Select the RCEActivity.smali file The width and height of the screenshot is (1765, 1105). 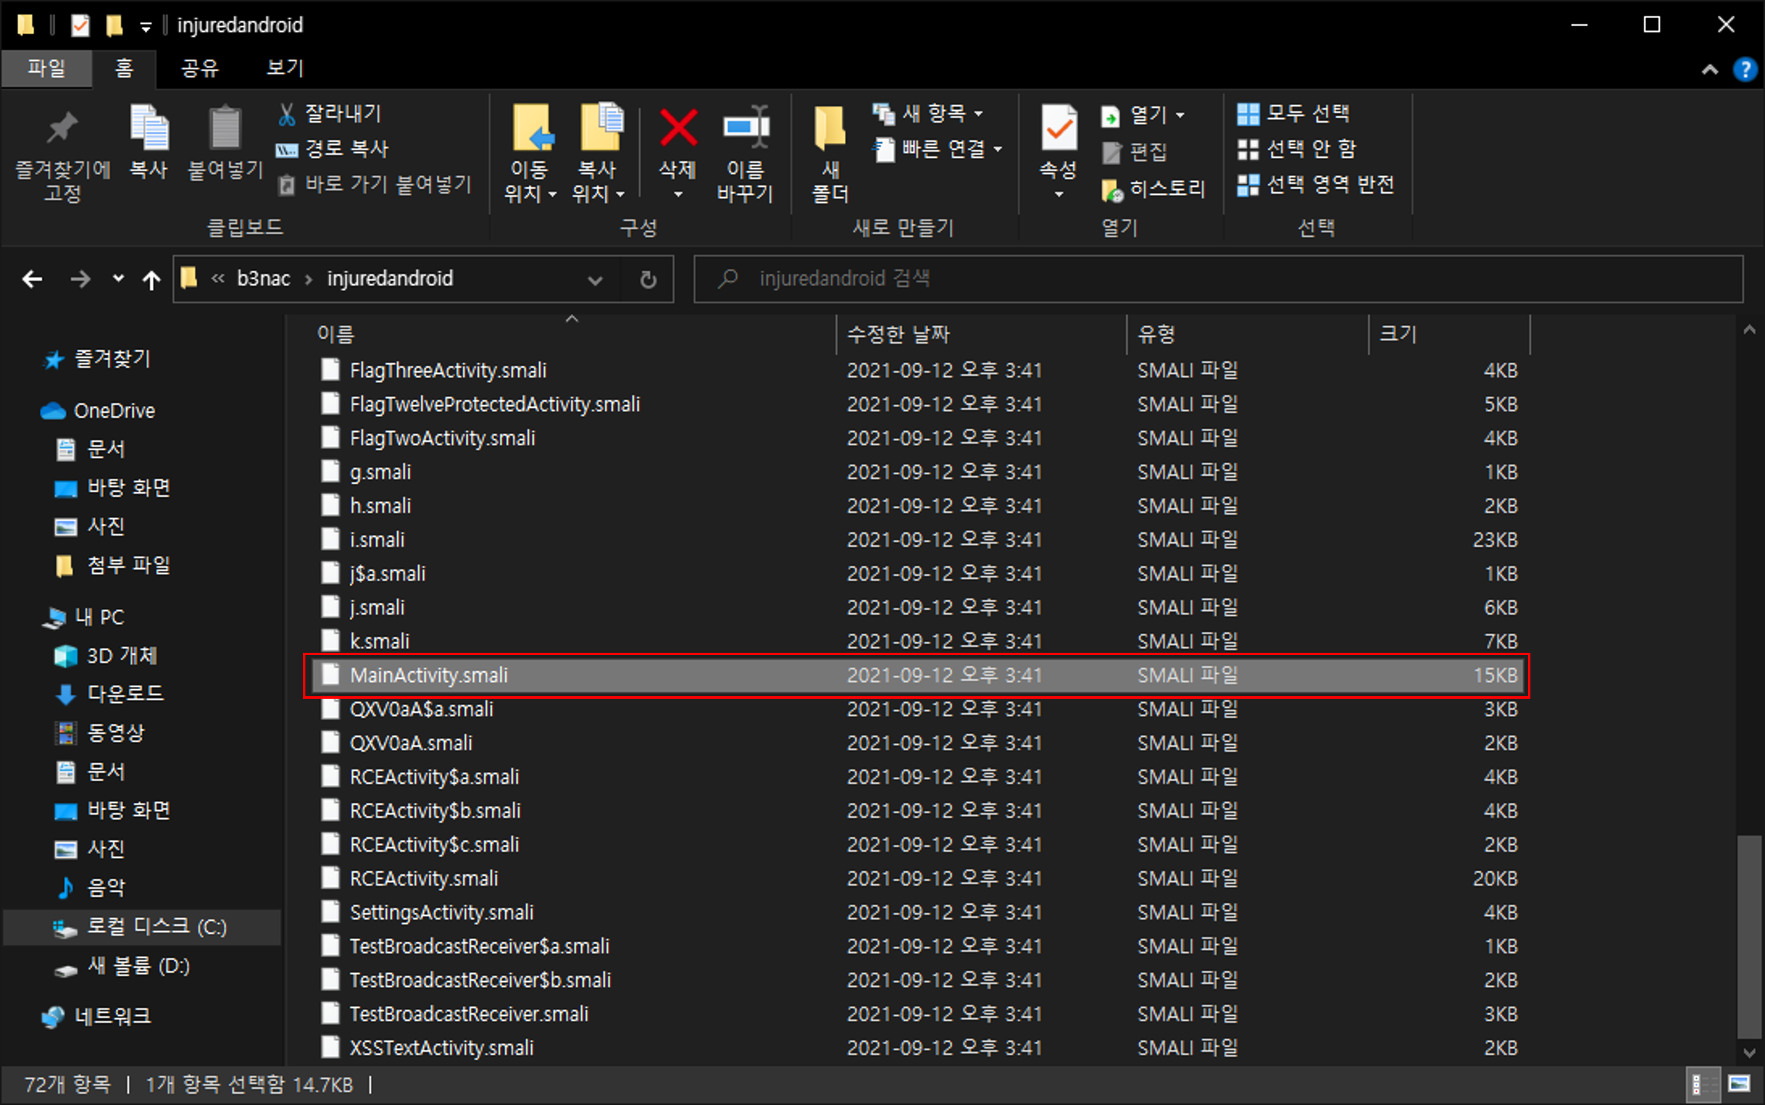coord(424,878)
